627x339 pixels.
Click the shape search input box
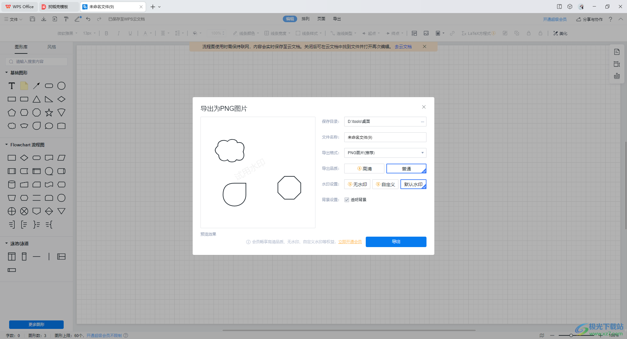click(x=37, y=62)
